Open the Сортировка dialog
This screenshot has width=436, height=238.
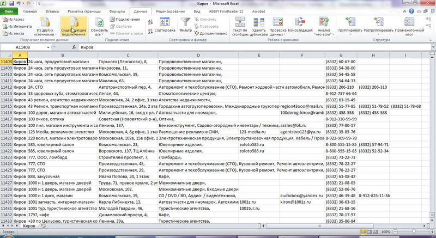[x=165, y=26]
